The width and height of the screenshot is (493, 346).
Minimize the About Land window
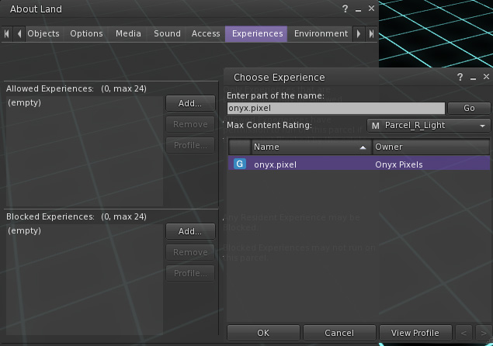[358, 9]
